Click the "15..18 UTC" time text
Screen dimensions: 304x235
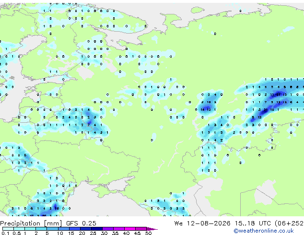click(x=252, y=223)
